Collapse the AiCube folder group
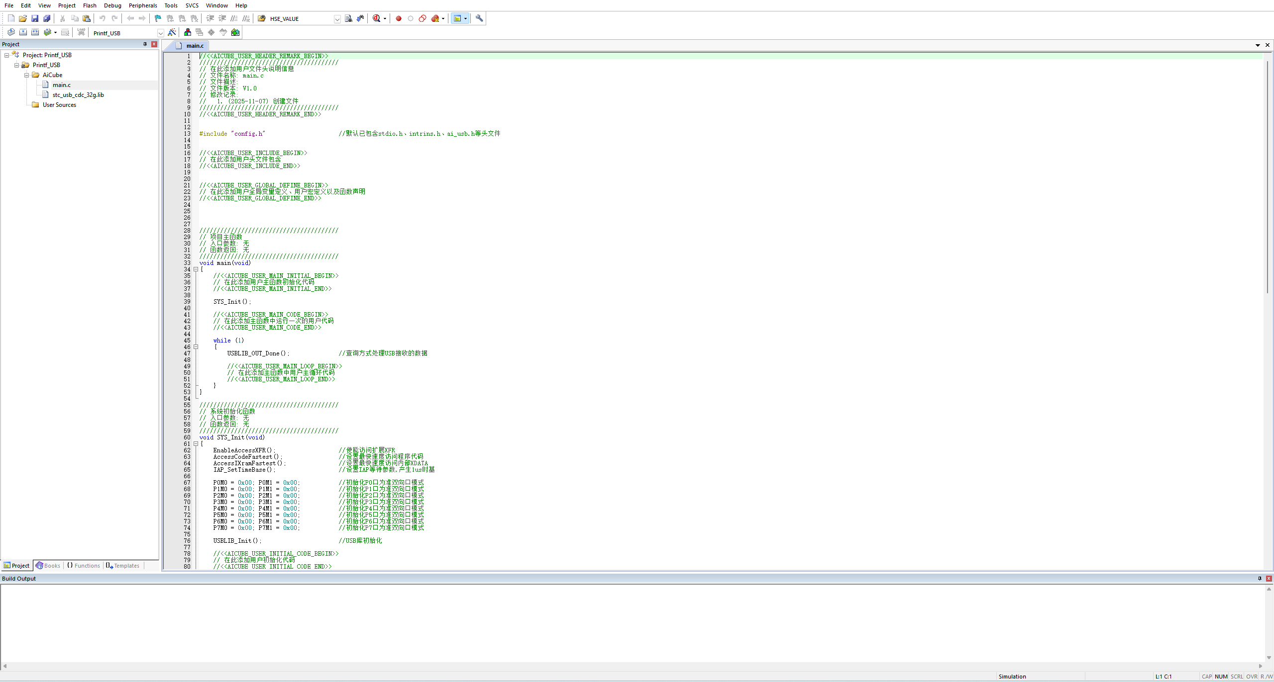 [27, 75]
